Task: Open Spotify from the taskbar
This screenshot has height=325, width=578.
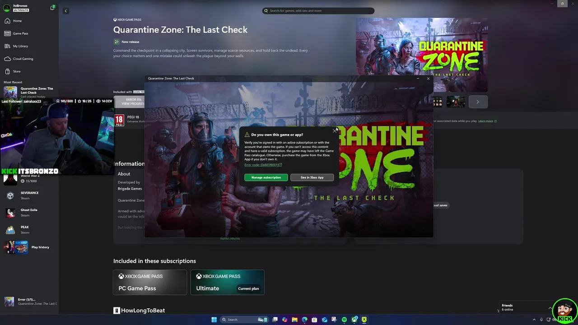Action: click(x=344, y=320)
